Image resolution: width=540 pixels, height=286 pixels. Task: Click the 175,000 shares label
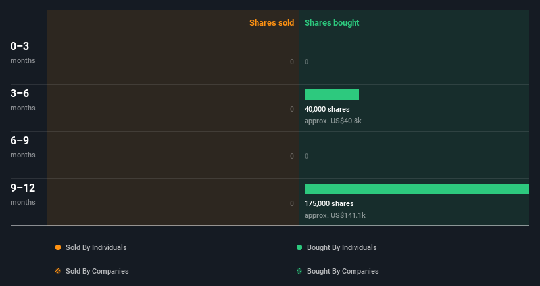point(329,203)
